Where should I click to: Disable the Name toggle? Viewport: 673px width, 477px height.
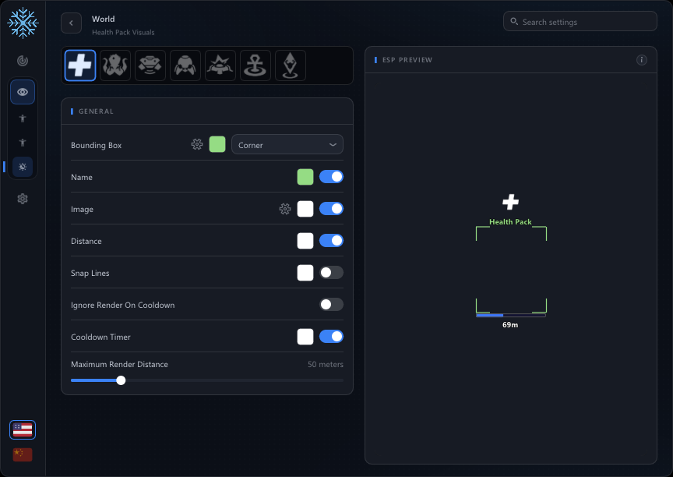[x=331, y=177]
